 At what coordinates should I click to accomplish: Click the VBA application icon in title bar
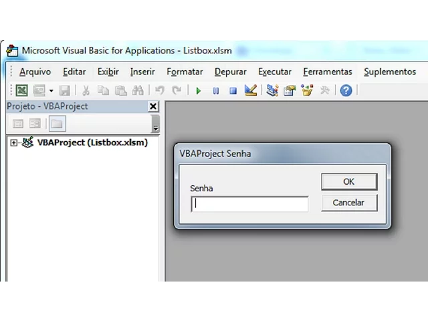12,51
